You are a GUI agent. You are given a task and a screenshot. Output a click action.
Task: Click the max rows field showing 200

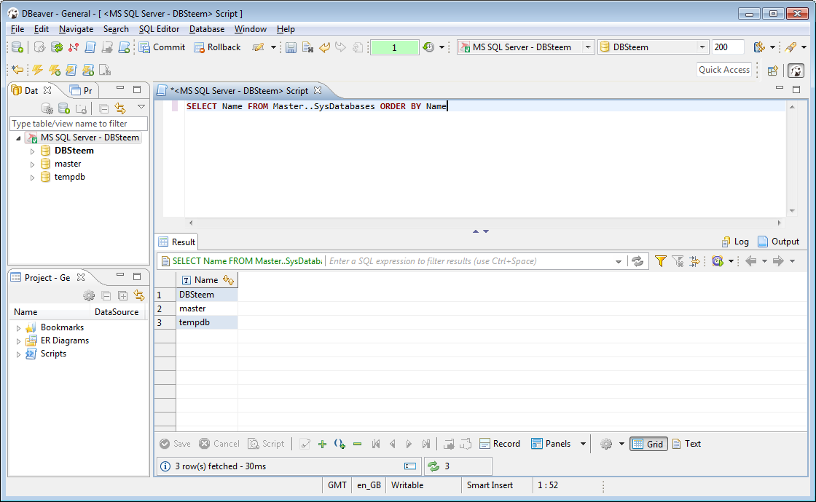(x=728, y=47)
